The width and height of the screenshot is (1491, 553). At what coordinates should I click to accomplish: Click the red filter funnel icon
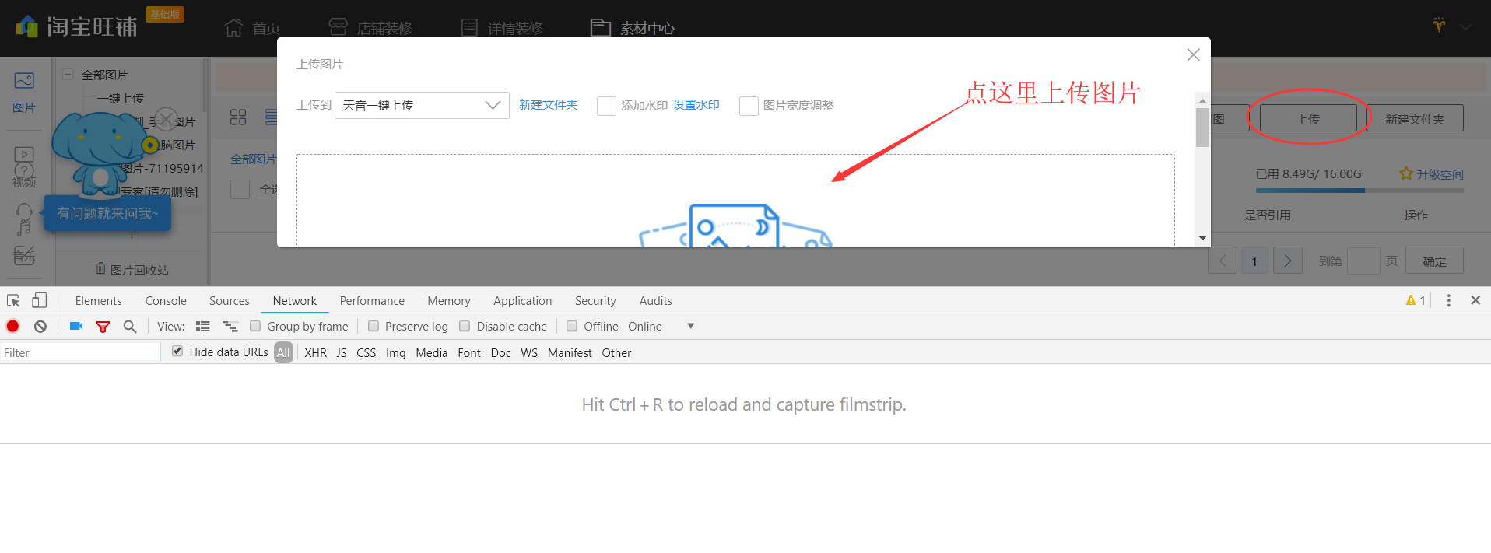pos(103,327)
